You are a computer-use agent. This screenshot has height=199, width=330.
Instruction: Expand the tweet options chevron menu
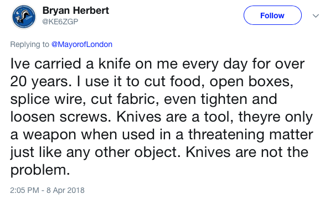pyautogui.click(x=316, y=16)
